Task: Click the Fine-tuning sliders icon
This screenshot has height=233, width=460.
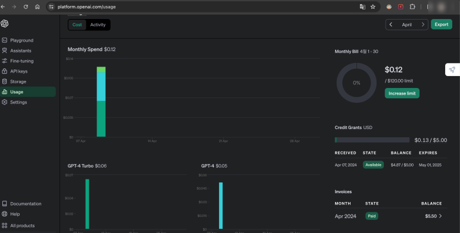Action: click(4, 61)
